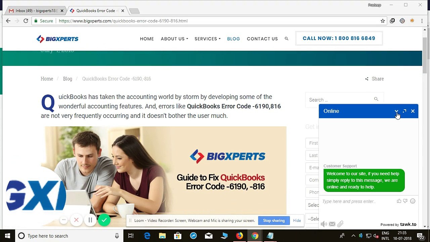Reload the page with the refresh icon
The width and height of the screenshot is (430, 242).
(26, 21)
